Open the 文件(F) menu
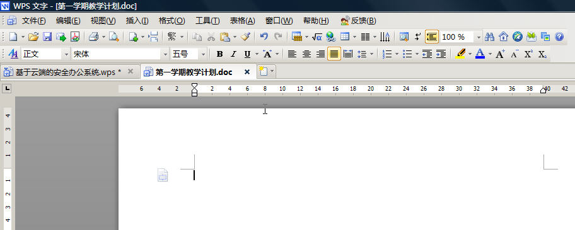The height and width of the screenshot is (230, 575). pyautogui.click(x=34, y=21)
